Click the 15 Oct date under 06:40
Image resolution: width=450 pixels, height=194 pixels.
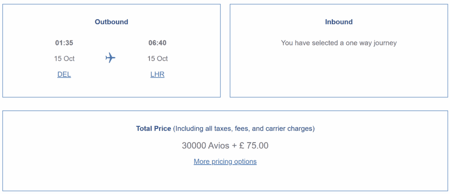(158, 59)
